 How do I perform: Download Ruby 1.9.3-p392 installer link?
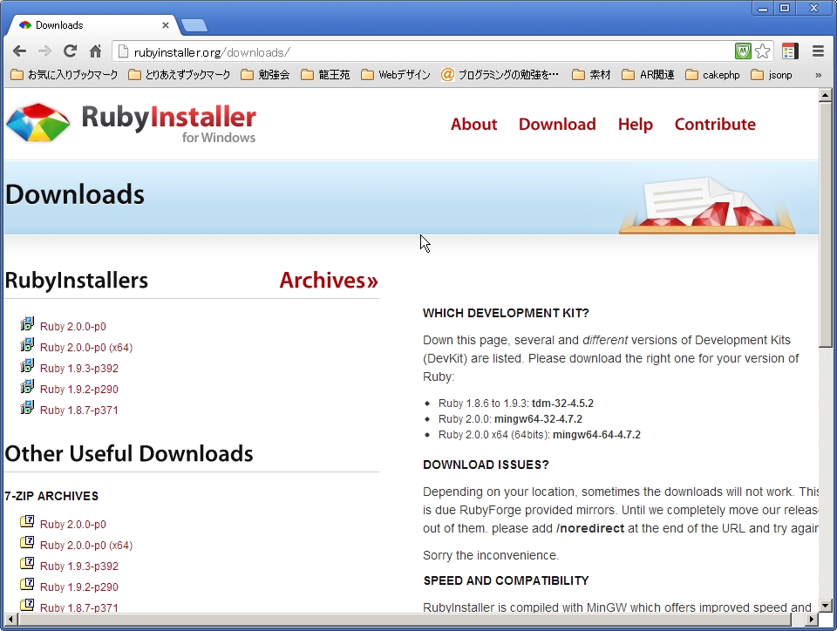79,368
